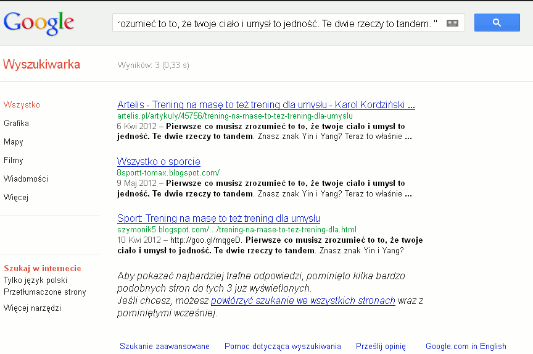This screenshot has height=354, width=533.
Task: Click the 6 Kwi 2012 snippet date
Action: point(137,126)
